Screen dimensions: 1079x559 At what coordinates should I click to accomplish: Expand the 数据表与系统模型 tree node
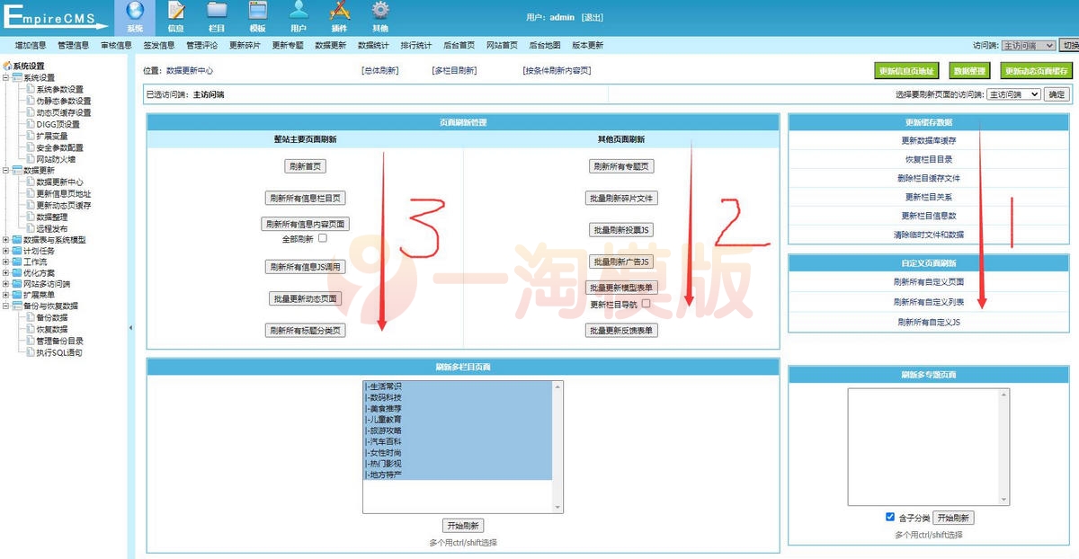pyautogui.click(x=7, y=240)
